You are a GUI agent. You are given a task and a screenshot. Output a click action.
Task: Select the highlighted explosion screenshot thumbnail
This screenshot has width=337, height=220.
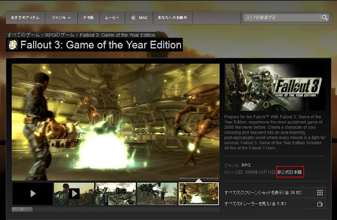tap(199, 194)
